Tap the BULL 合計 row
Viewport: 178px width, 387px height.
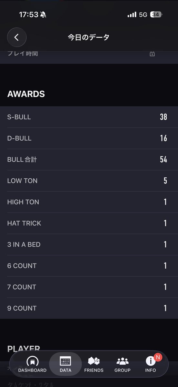pos(89,160)
